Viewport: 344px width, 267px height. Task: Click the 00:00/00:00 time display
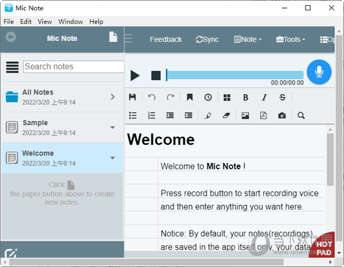coord(287,83)
